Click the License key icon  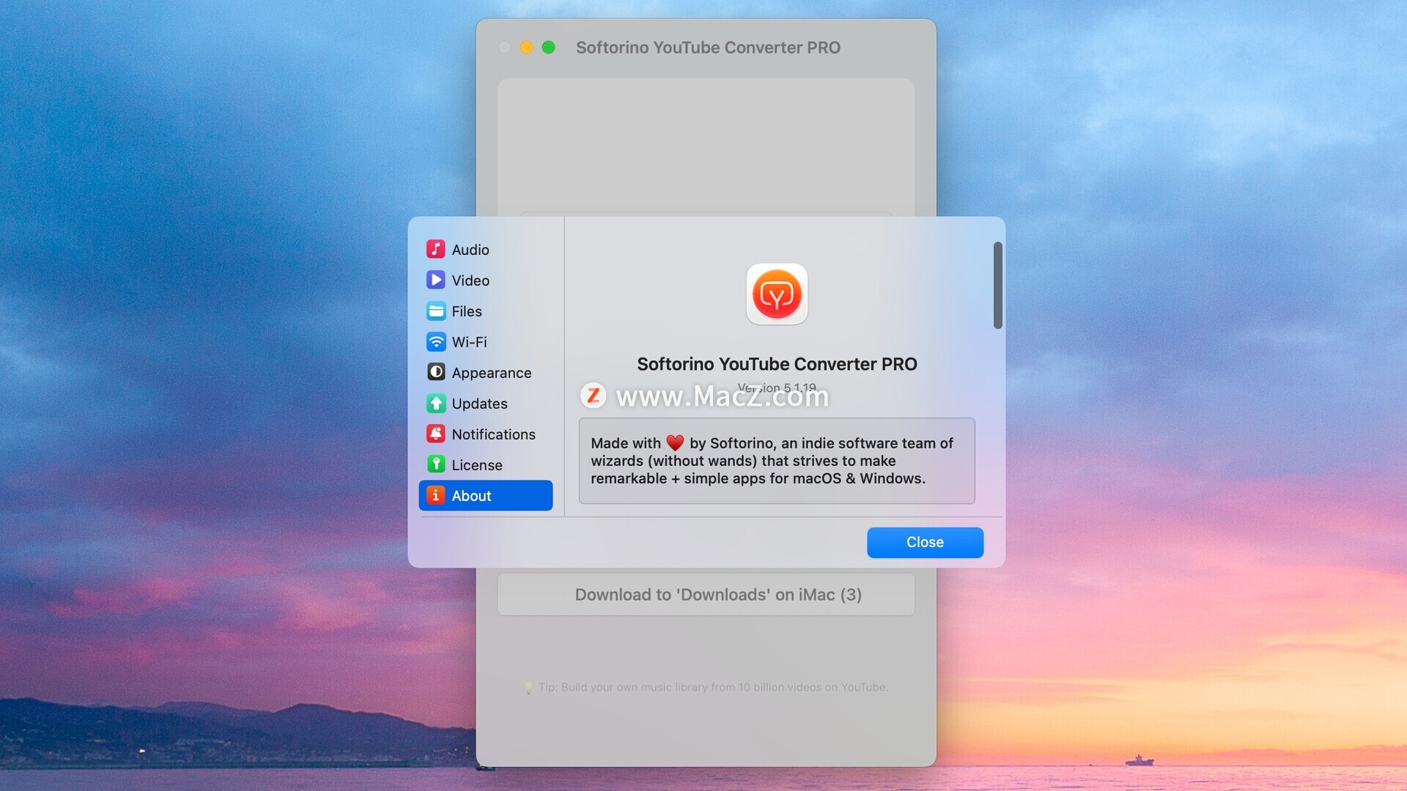[435, 465]
